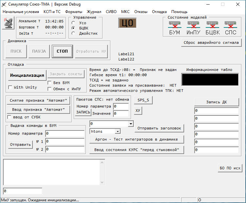The height and width of the screenshot is (203, 246).
Task: Focus БУМ Номер параметра input field
Action: click(x=65, y=133)
